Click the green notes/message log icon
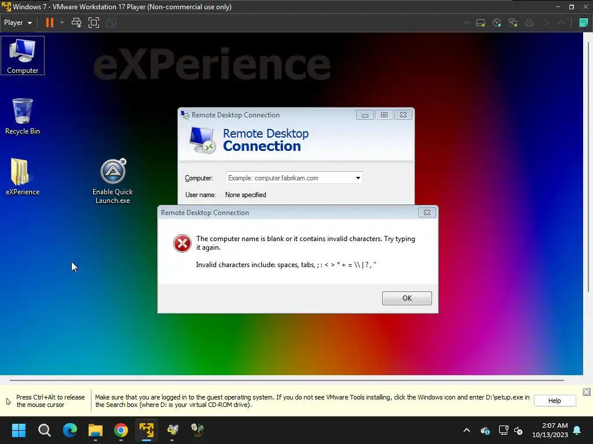Screen dimensions: 593x444 pyautogui.click(x=584, y=23)
